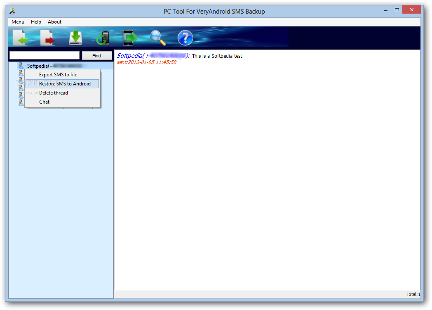The image size is (432, 310).
Task: Close the VeryAndroid SMS Backup window
Action: click(412, 9)
